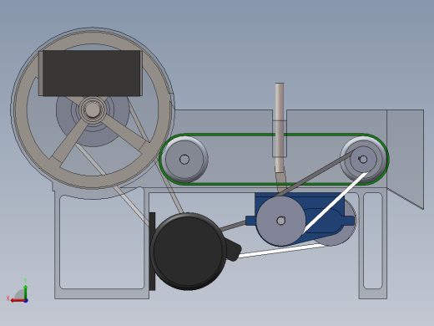
Task: Click the red X axis of triad
Action: tap(18, 301)
